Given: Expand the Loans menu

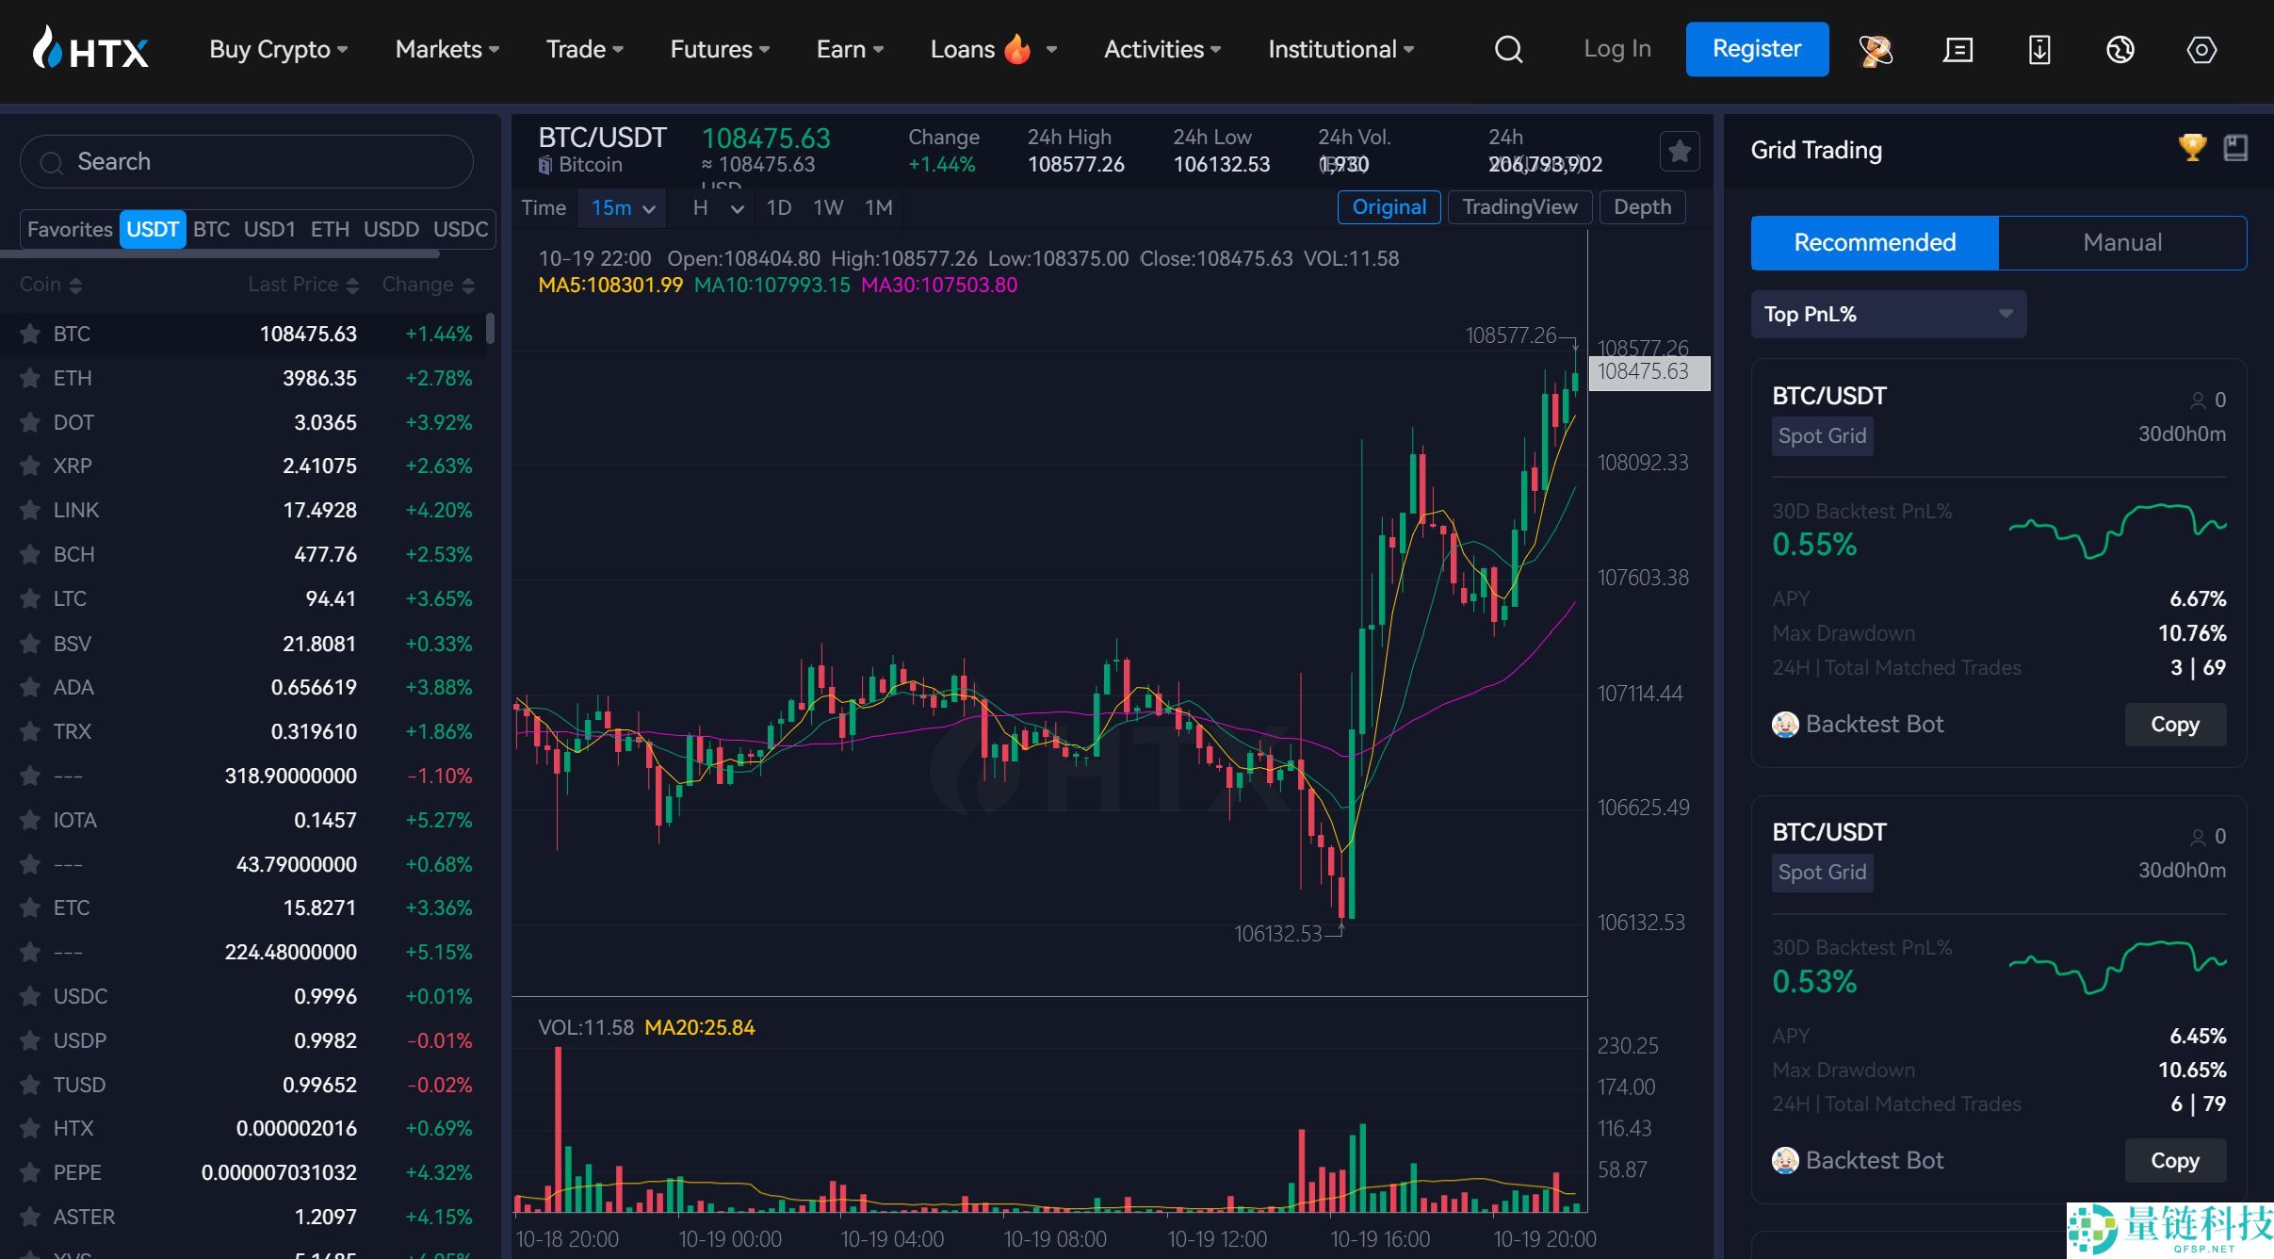Looking at the screenshot, I should click(994, 49).
